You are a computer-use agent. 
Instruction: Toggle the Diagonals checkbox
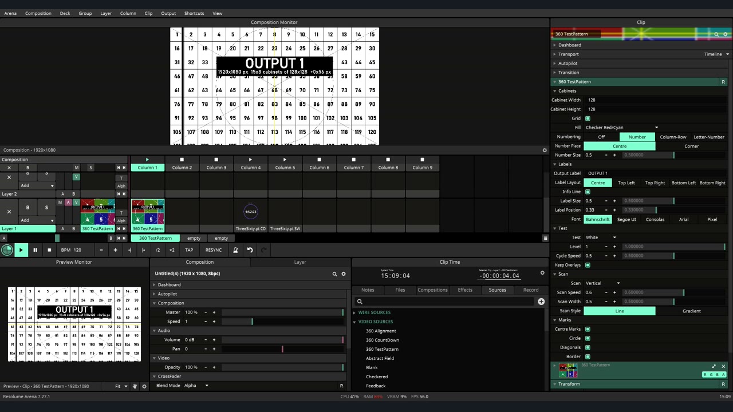pyautogui.click(x=588, y=347)
